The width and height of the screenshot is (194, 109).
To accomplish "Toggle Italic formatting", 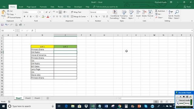I will (x=28, y=16).
